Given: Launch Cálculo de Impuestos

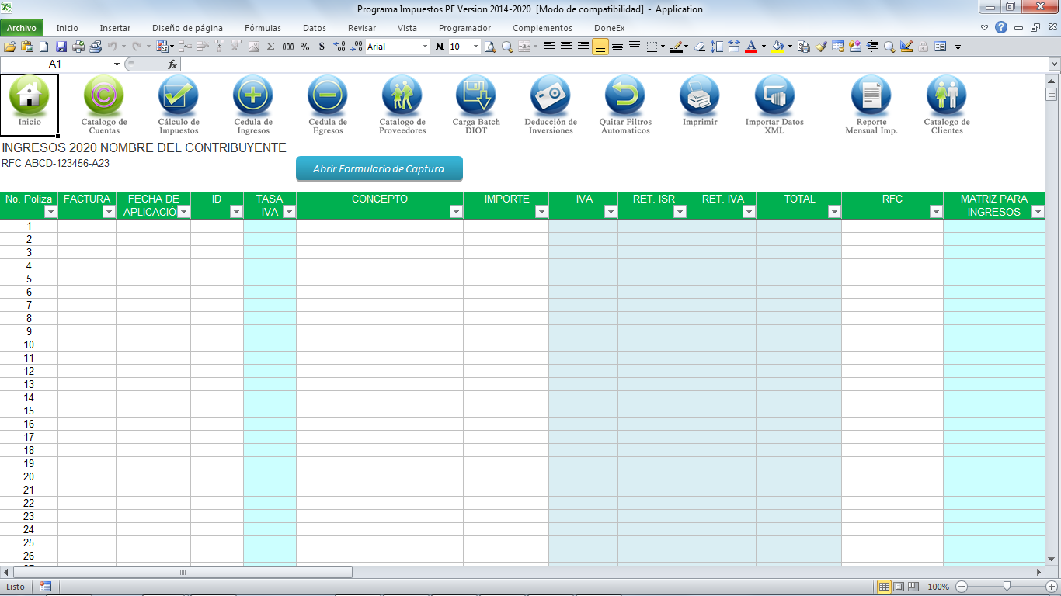Looking at the screenshot, I should click(x=179, y=96).
